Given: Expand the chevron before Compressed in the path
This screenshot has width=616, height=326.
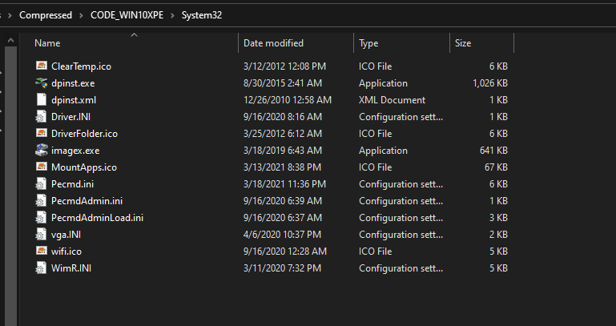Looking at the screenshot, I should tap(9, 15).
